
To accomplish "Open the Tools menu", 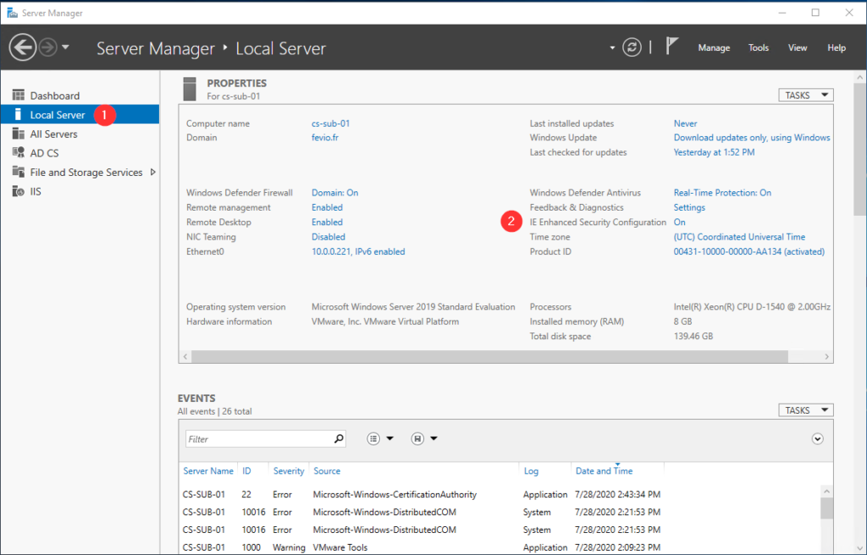I will pos(759,48).
